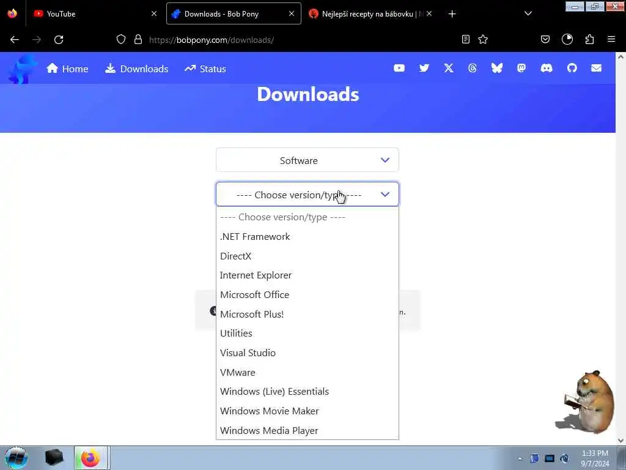The height and width of the screenshot is (470, 626).
Task: Click the Bob Pony site logo
Action: point(23,69)
